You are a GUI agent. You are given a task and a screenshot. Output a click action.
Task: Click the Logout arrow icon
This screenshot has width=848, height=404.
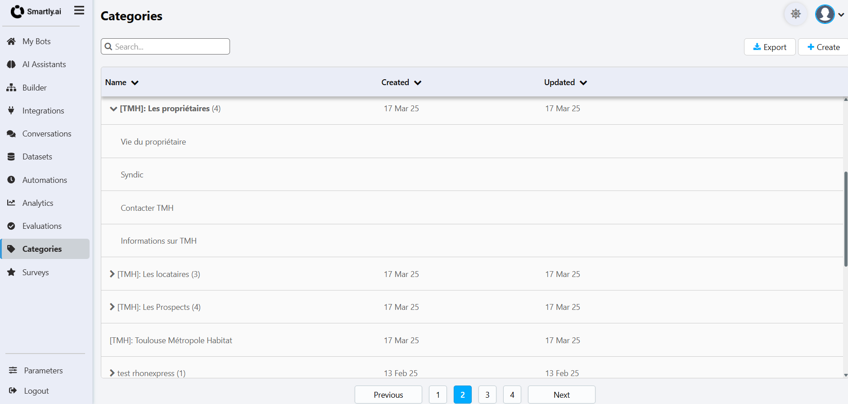tap(13, 390)
